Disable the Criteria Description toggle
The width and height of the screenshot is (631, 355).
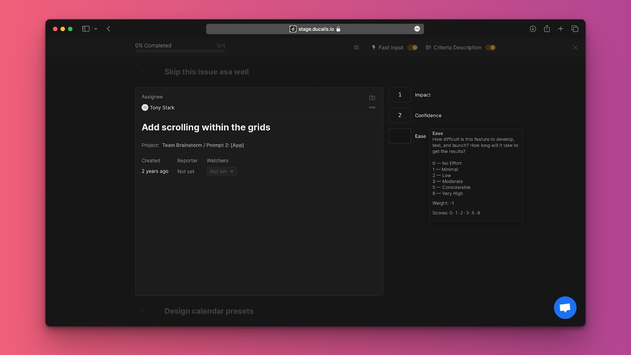coord(491,47)
